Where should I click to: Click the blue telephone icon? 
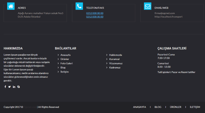(79, 6)
